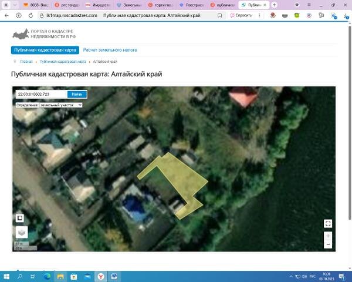Open Windows taskbar search
Screen dimensions: 352x282
pyautogui.click(x=19, y=276)
